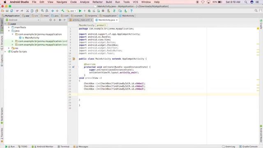Click the scroll-from-source target icon in Project panel

pos(51,20)
